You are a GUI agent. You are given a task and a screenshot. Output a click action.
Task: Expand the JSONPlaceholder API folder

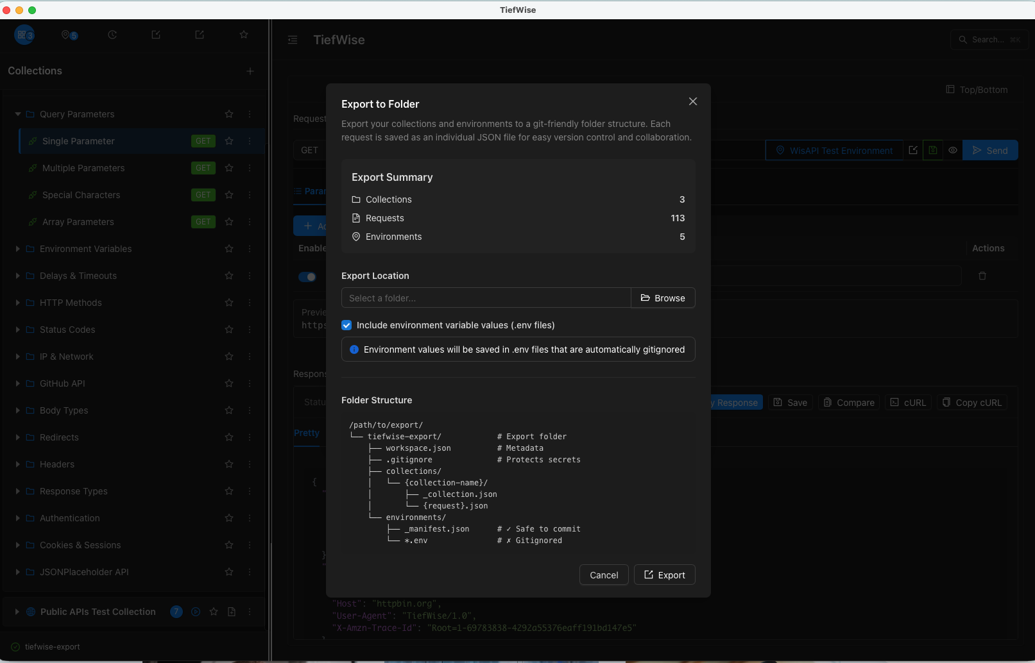(18, 572)
